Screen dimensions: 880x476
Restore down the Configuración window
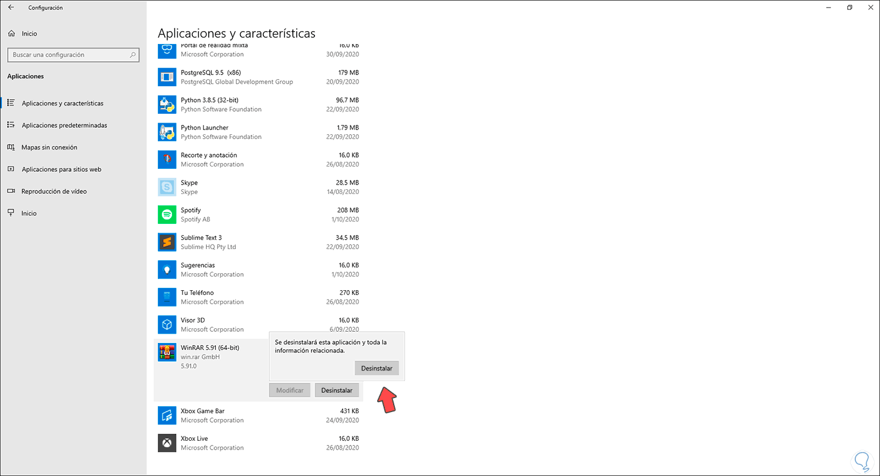tap(849, 8)
